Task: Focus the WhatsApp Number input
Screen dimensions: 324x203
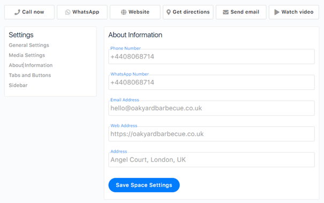Action: point(212,82)
